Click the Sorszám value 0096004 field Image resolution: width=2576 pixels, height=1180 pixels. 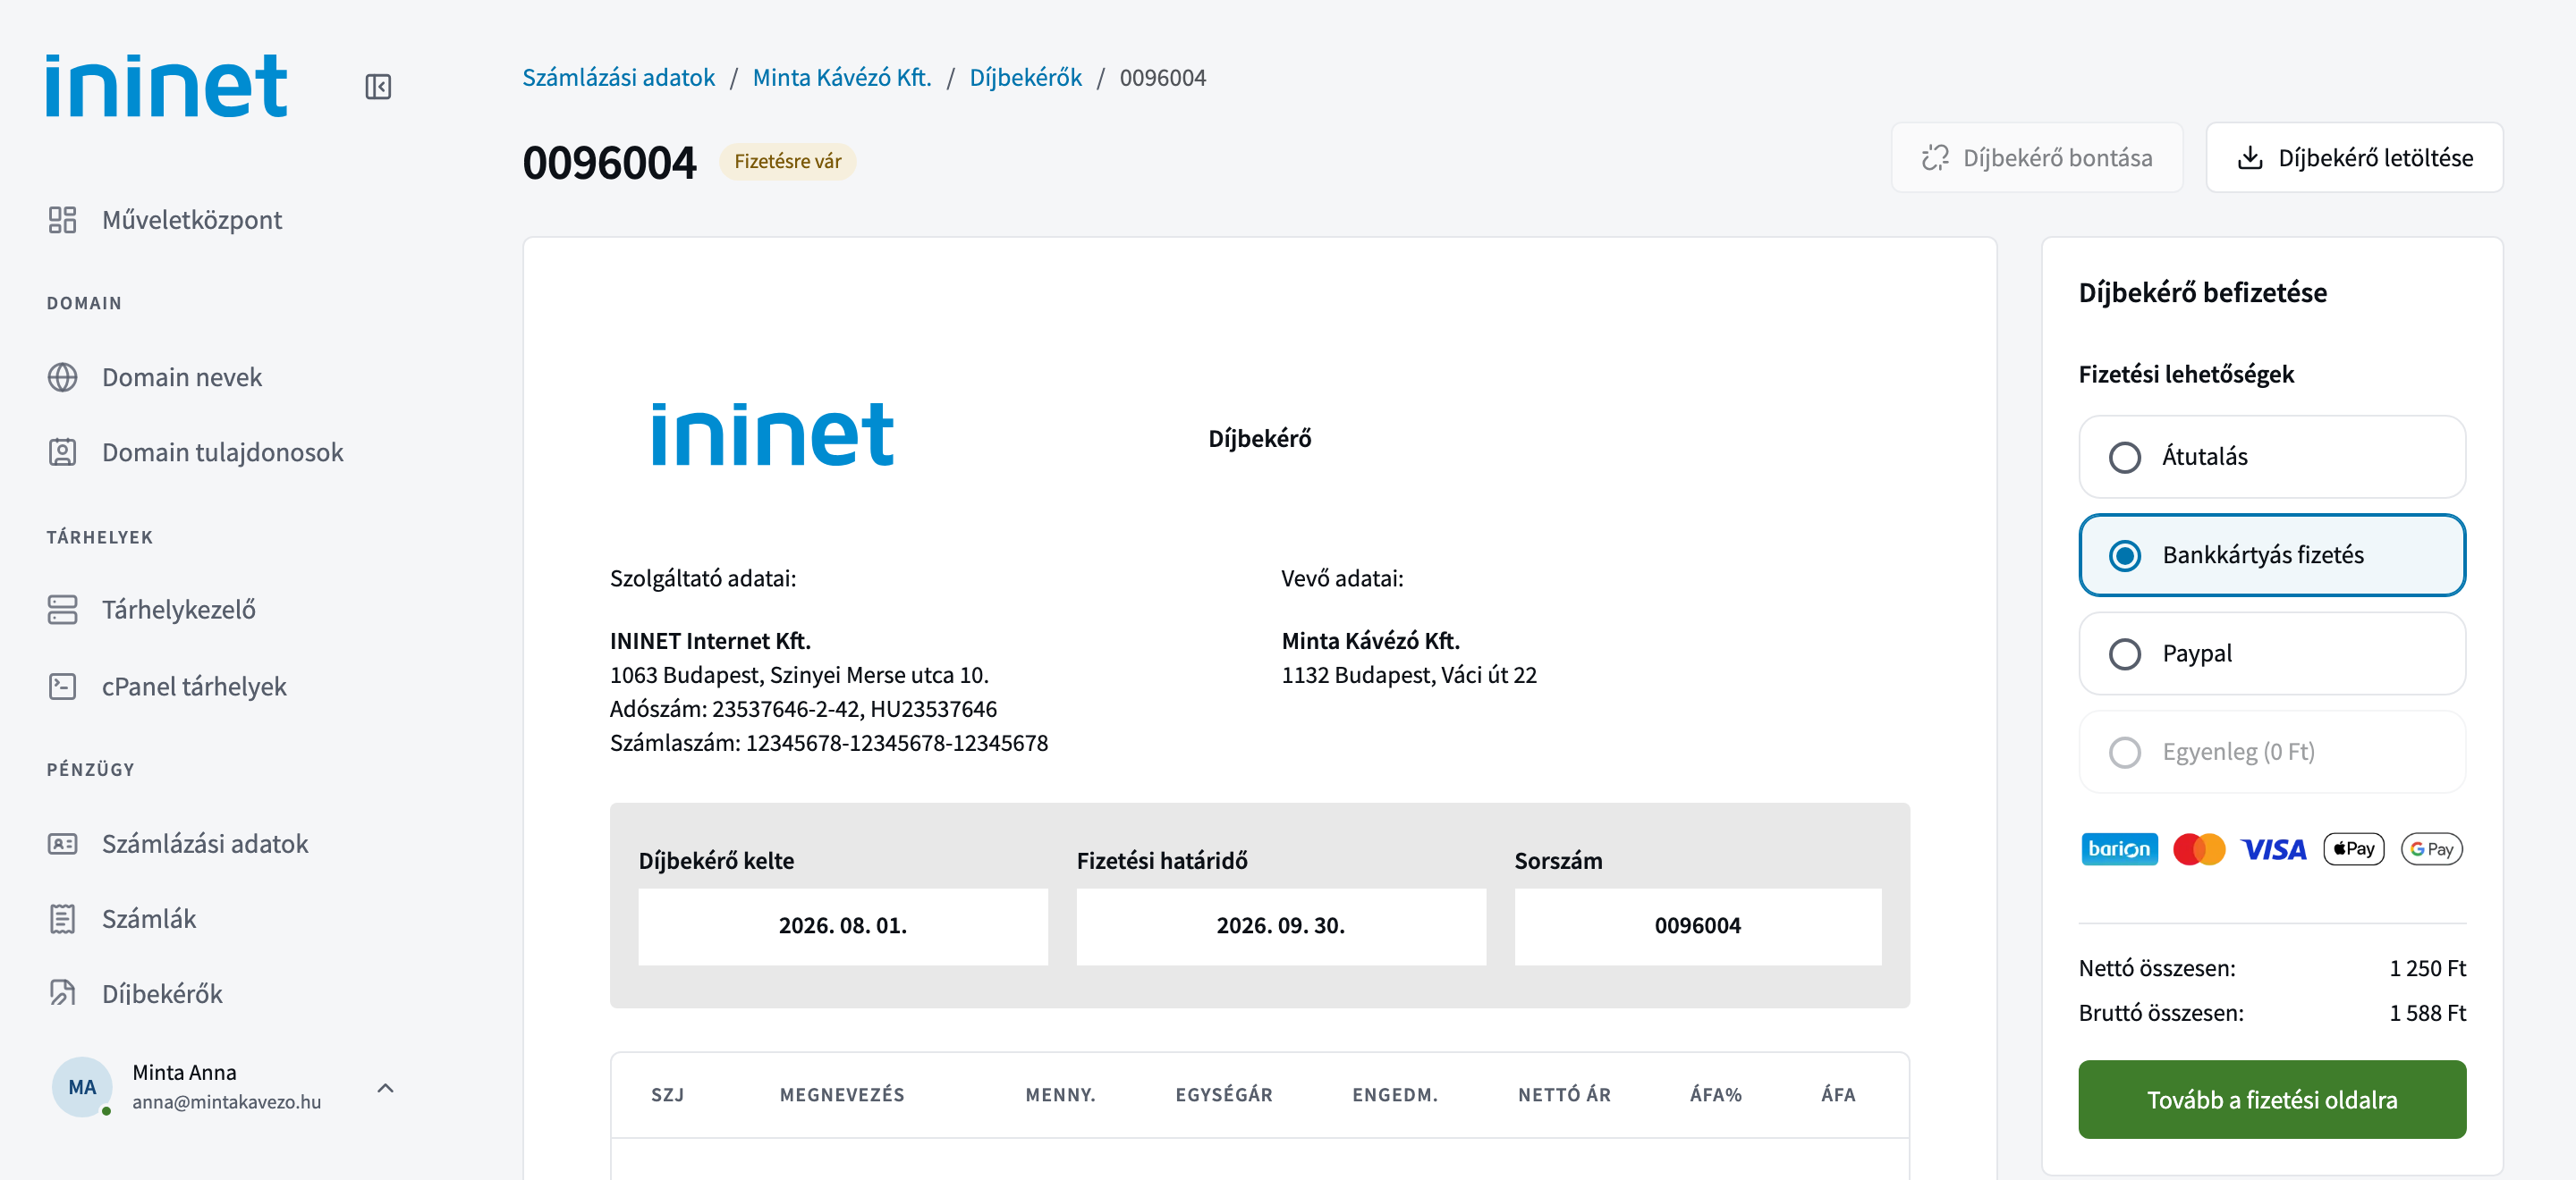[1698, 926]
